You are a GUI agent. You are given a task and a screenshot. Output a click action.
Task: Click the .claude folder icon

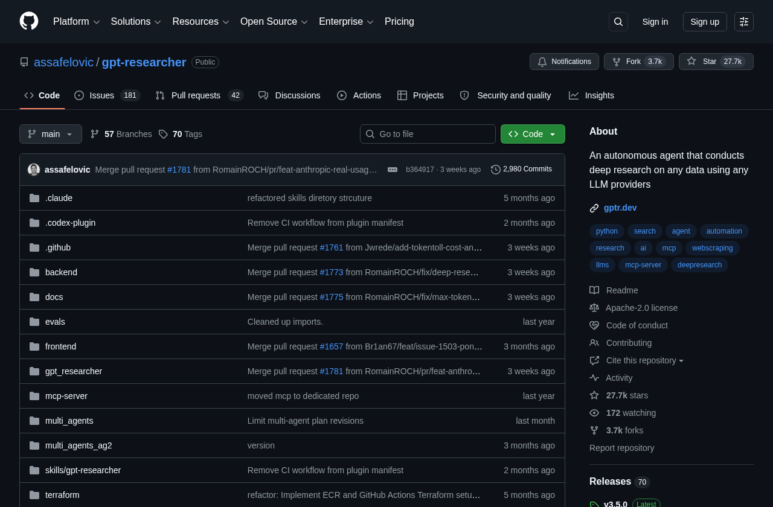click(x=34, y=198)
